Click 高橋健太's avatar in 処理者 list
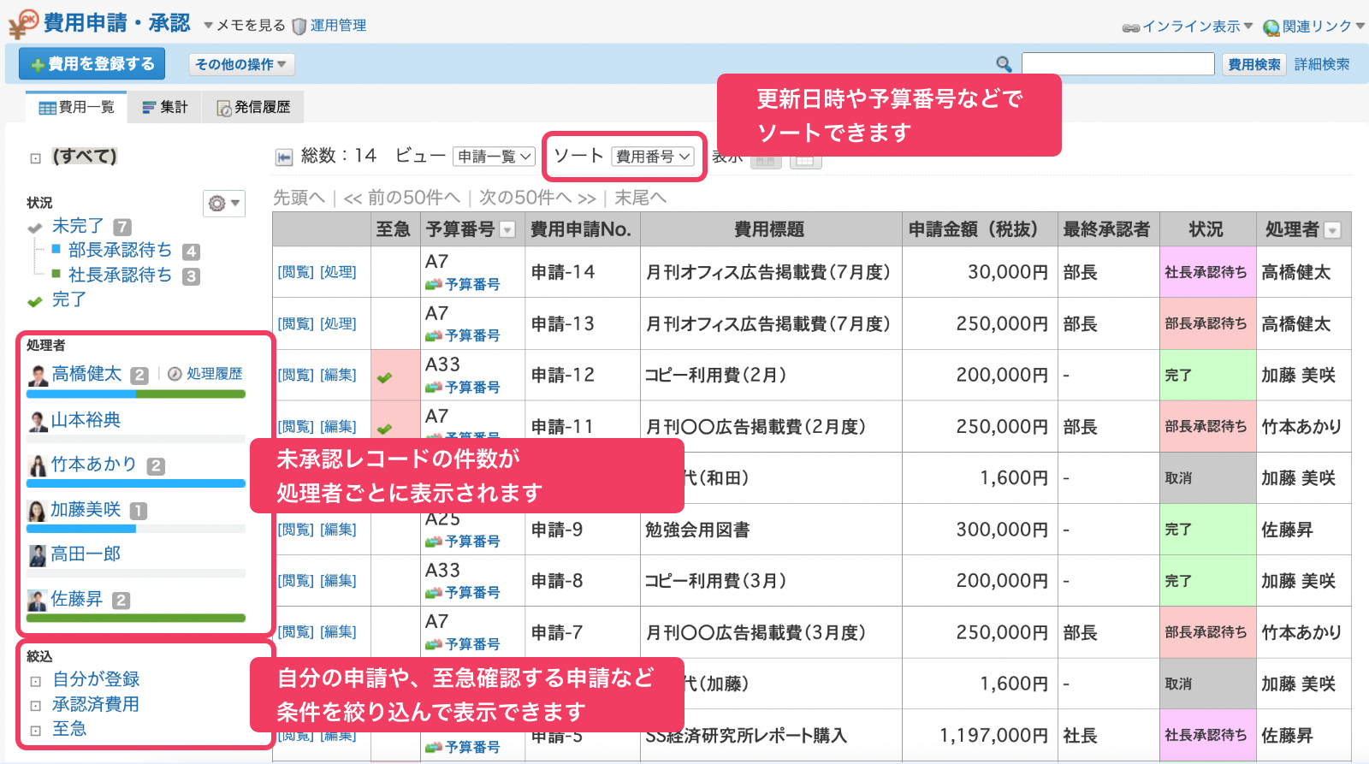1369x764 pixels. (38, 375)
